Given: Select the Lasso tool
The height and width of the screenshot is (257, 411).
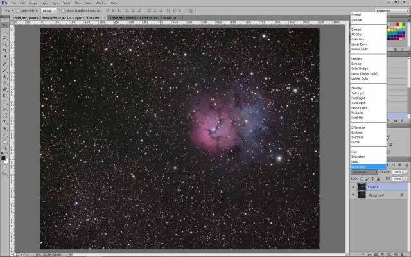Looking at the screenshot, I should (4, 38).
